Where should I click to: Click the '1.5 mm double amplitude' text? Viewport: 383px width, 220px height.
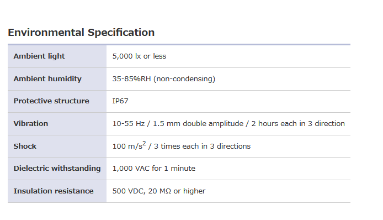pyautogui.click(x=198, y=124)
